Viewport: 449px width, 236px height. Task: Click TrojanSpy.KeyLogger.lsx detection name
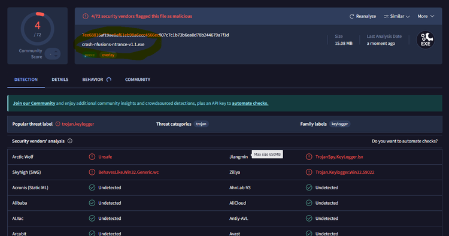(x=339, y=157)
